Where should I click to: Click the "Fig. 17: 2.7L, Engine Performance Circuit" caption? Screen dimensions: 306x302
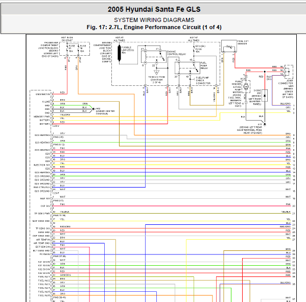(144, 27)
